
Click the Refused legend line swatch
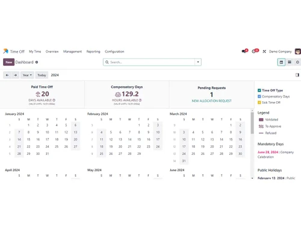pyautogui.click(x=261, y=133)
